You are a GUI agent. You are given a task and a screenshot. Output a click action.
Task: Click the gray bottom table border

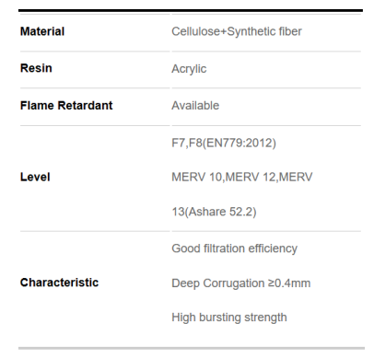[192, 348]
